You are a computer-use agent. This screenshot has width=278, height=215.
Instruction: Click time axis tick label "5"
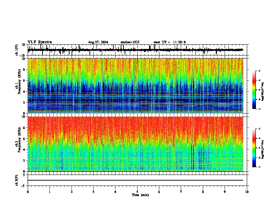coord(137,192)
